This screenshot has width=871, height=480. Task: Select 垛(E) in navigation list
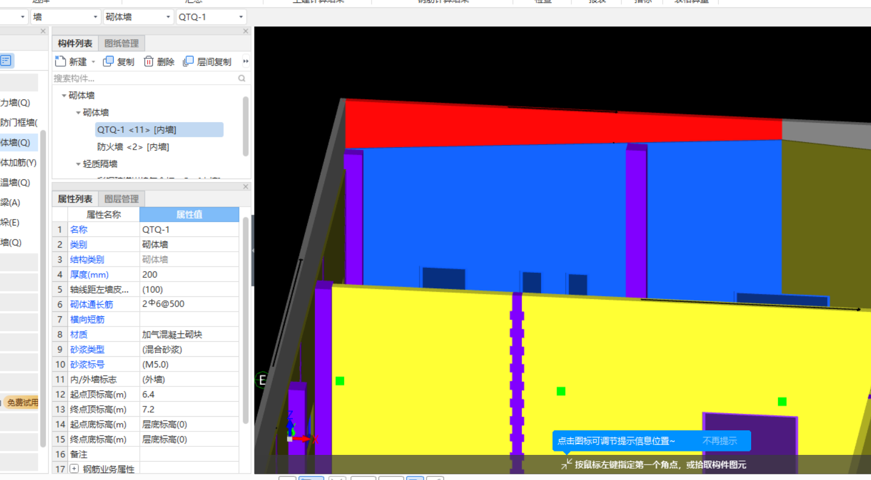click(x=10, y=223)
